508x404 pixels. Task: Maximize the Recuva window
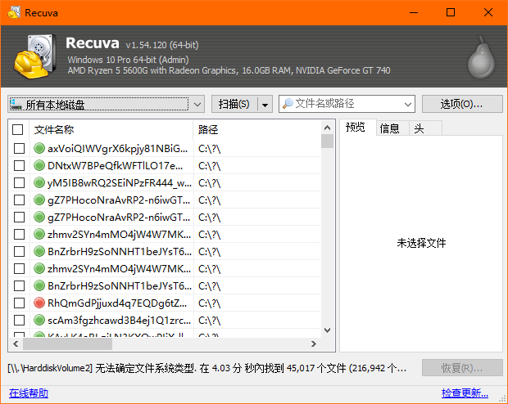451,12
